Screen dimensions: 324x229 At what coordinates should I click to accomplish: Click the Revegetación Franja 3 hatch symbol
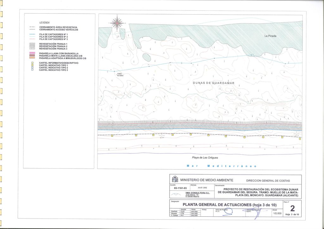click(x=32, y=49)
